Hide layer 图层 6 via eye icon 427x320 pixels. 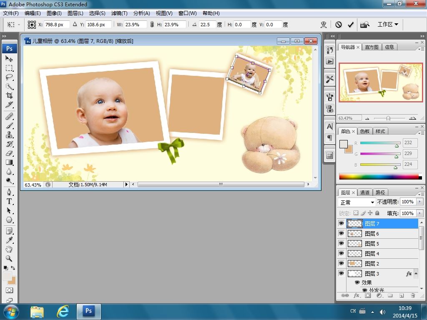[341, 234]
